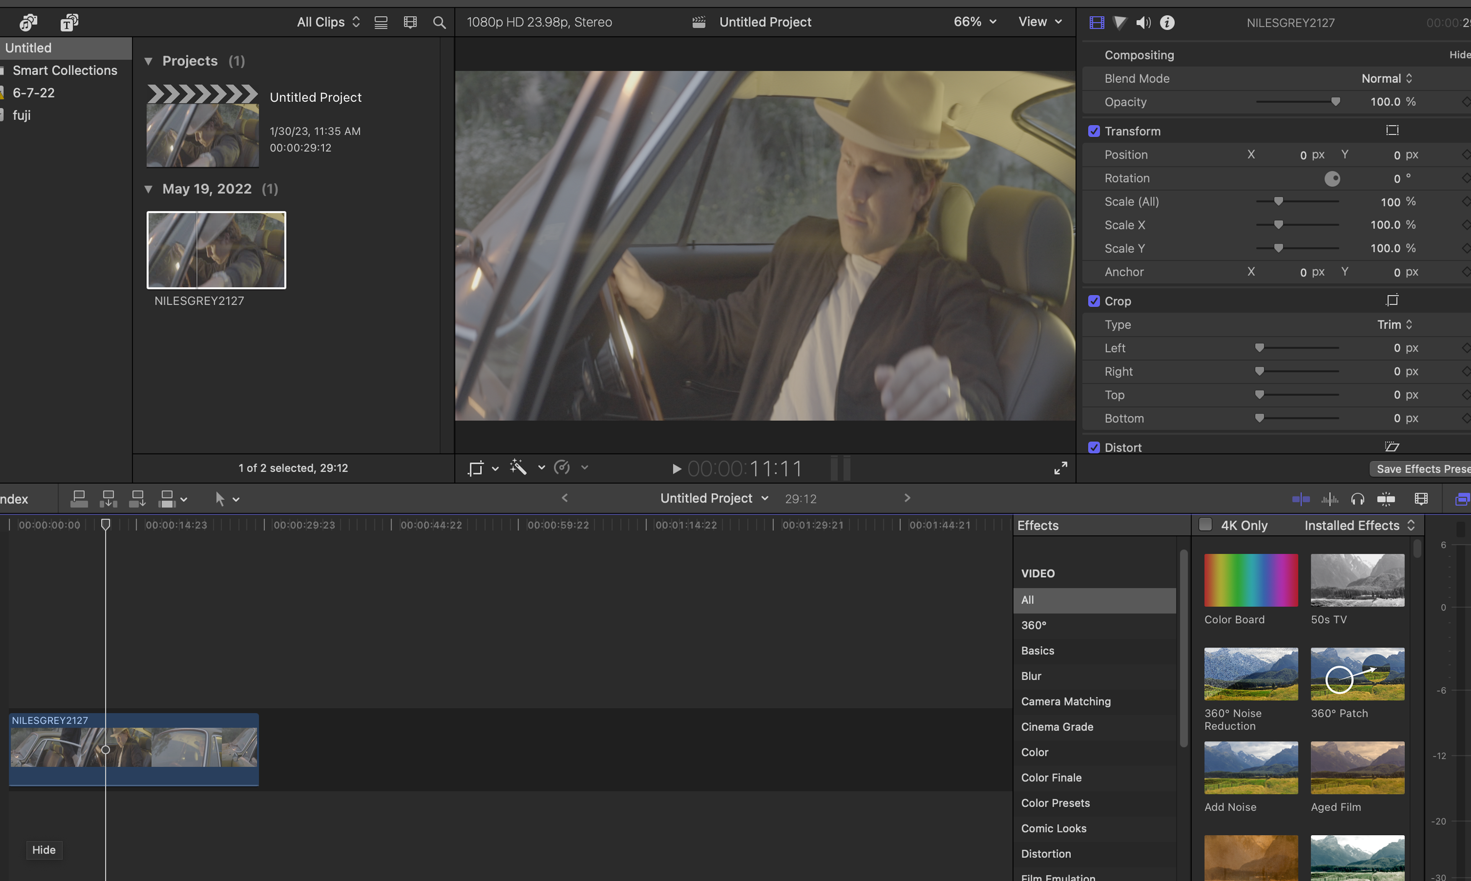Select the Basics effects category
Image resolution: width=1471 pixels, height=881 pixels.
(1094, 651)
